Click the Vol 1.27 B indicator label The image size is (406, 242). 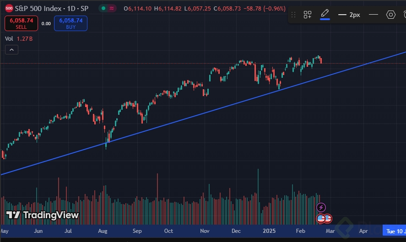tap(19, 39)
